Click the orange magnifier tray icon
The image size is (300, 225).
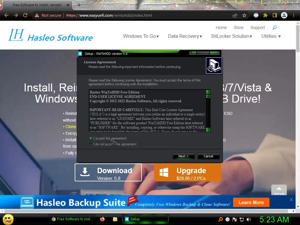click(x=221, y=219)
